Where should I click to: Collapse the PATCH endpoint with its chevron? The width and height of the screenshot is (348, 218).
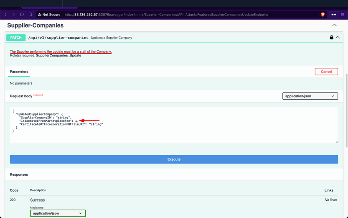click(338, 38)
